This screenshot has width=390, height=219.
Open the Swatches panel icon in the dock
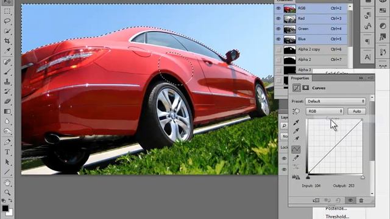(x=383, y=10)
